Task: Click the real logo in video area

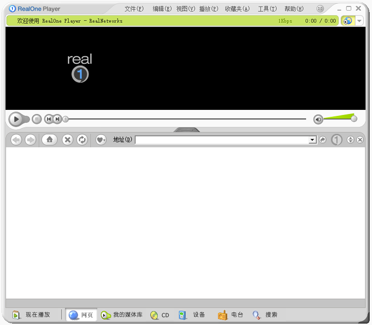Action: point(80,68)
